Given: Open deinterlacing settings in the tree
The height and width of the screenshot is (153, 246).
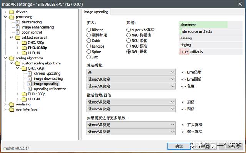Looking at the screenshot, I should [x=32, y=22].
